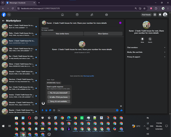Send quick reply In talks. I'll let you know.

click(x=59, y=97)
